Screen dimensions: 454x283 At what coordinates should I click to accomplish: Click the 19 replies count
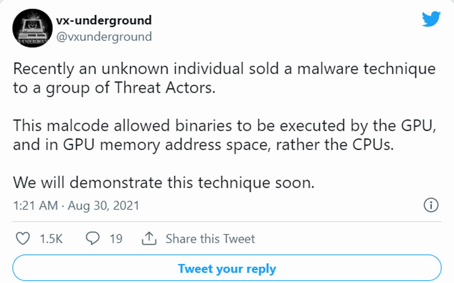116,239
